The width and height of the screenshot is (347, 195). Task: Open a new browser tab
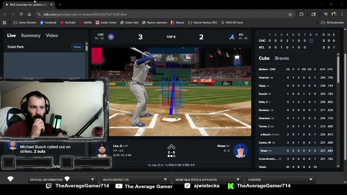[60, 5]
